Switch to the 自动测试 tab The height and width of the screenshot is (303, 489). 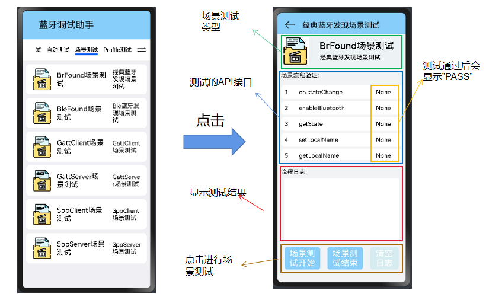[x=58, y=50]
